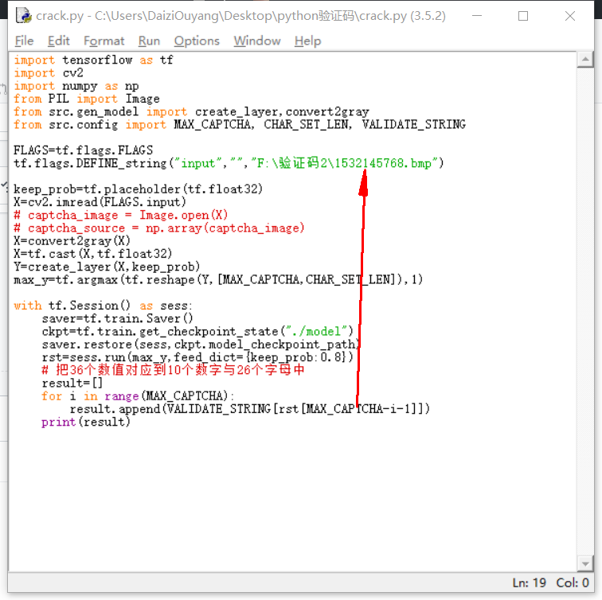Open the File menu
The height and width of the screenshot is (600, 602).
pyautogui.click(x=24, y=41)
